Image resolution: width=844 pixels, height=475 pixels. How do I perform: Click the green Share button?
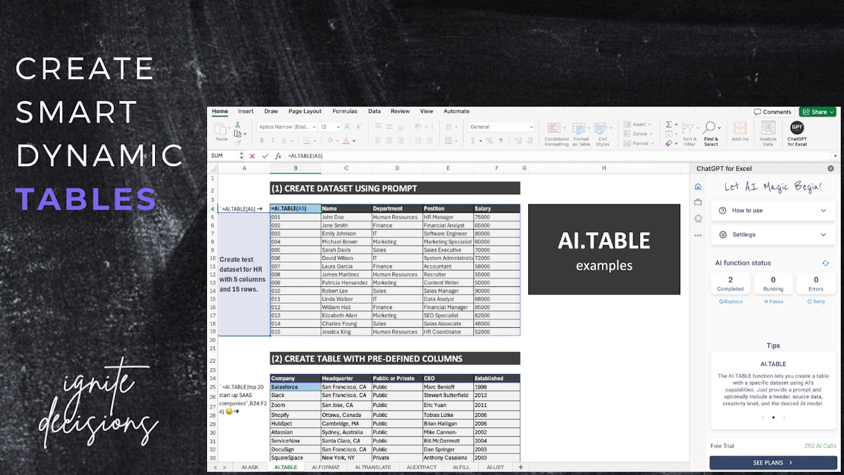pyautogui.click(x=817, y=112)
